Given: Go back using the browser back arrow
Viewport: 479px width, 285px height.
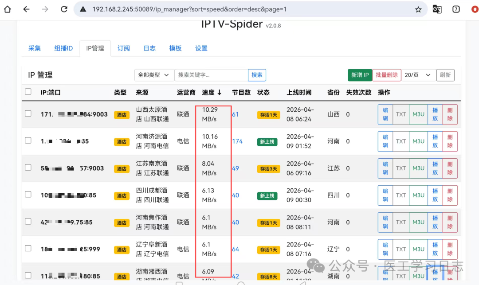Looking at the screenshot, I should click(26, 9).
